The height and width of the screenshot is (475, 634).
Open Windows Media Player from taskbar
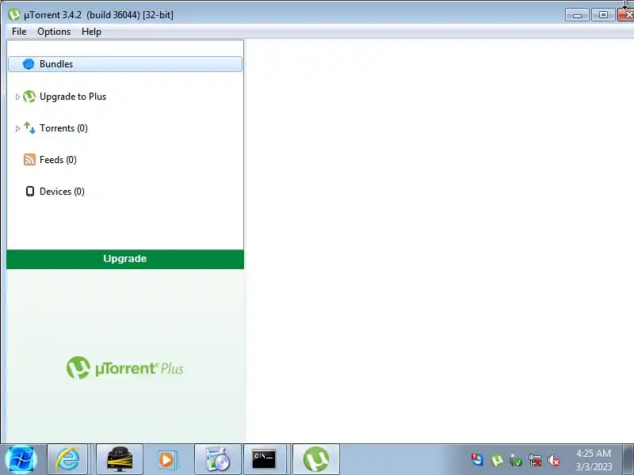(x=167, y=459)
